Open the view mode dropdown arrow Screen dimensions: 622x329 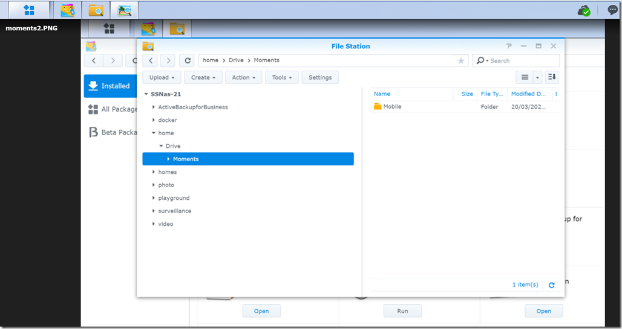coord(537,77)
